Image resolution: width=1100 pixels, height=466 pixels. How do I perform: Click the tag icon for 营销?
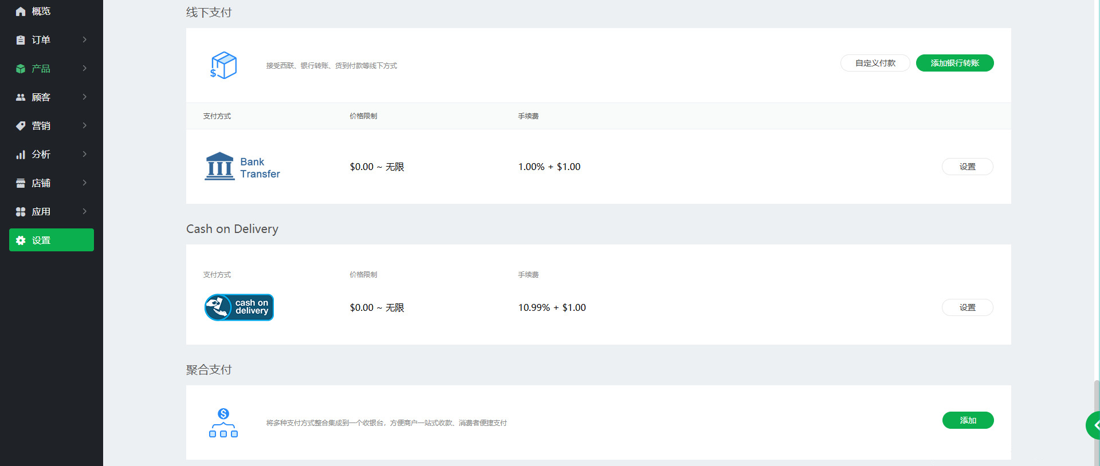(21, 126)
